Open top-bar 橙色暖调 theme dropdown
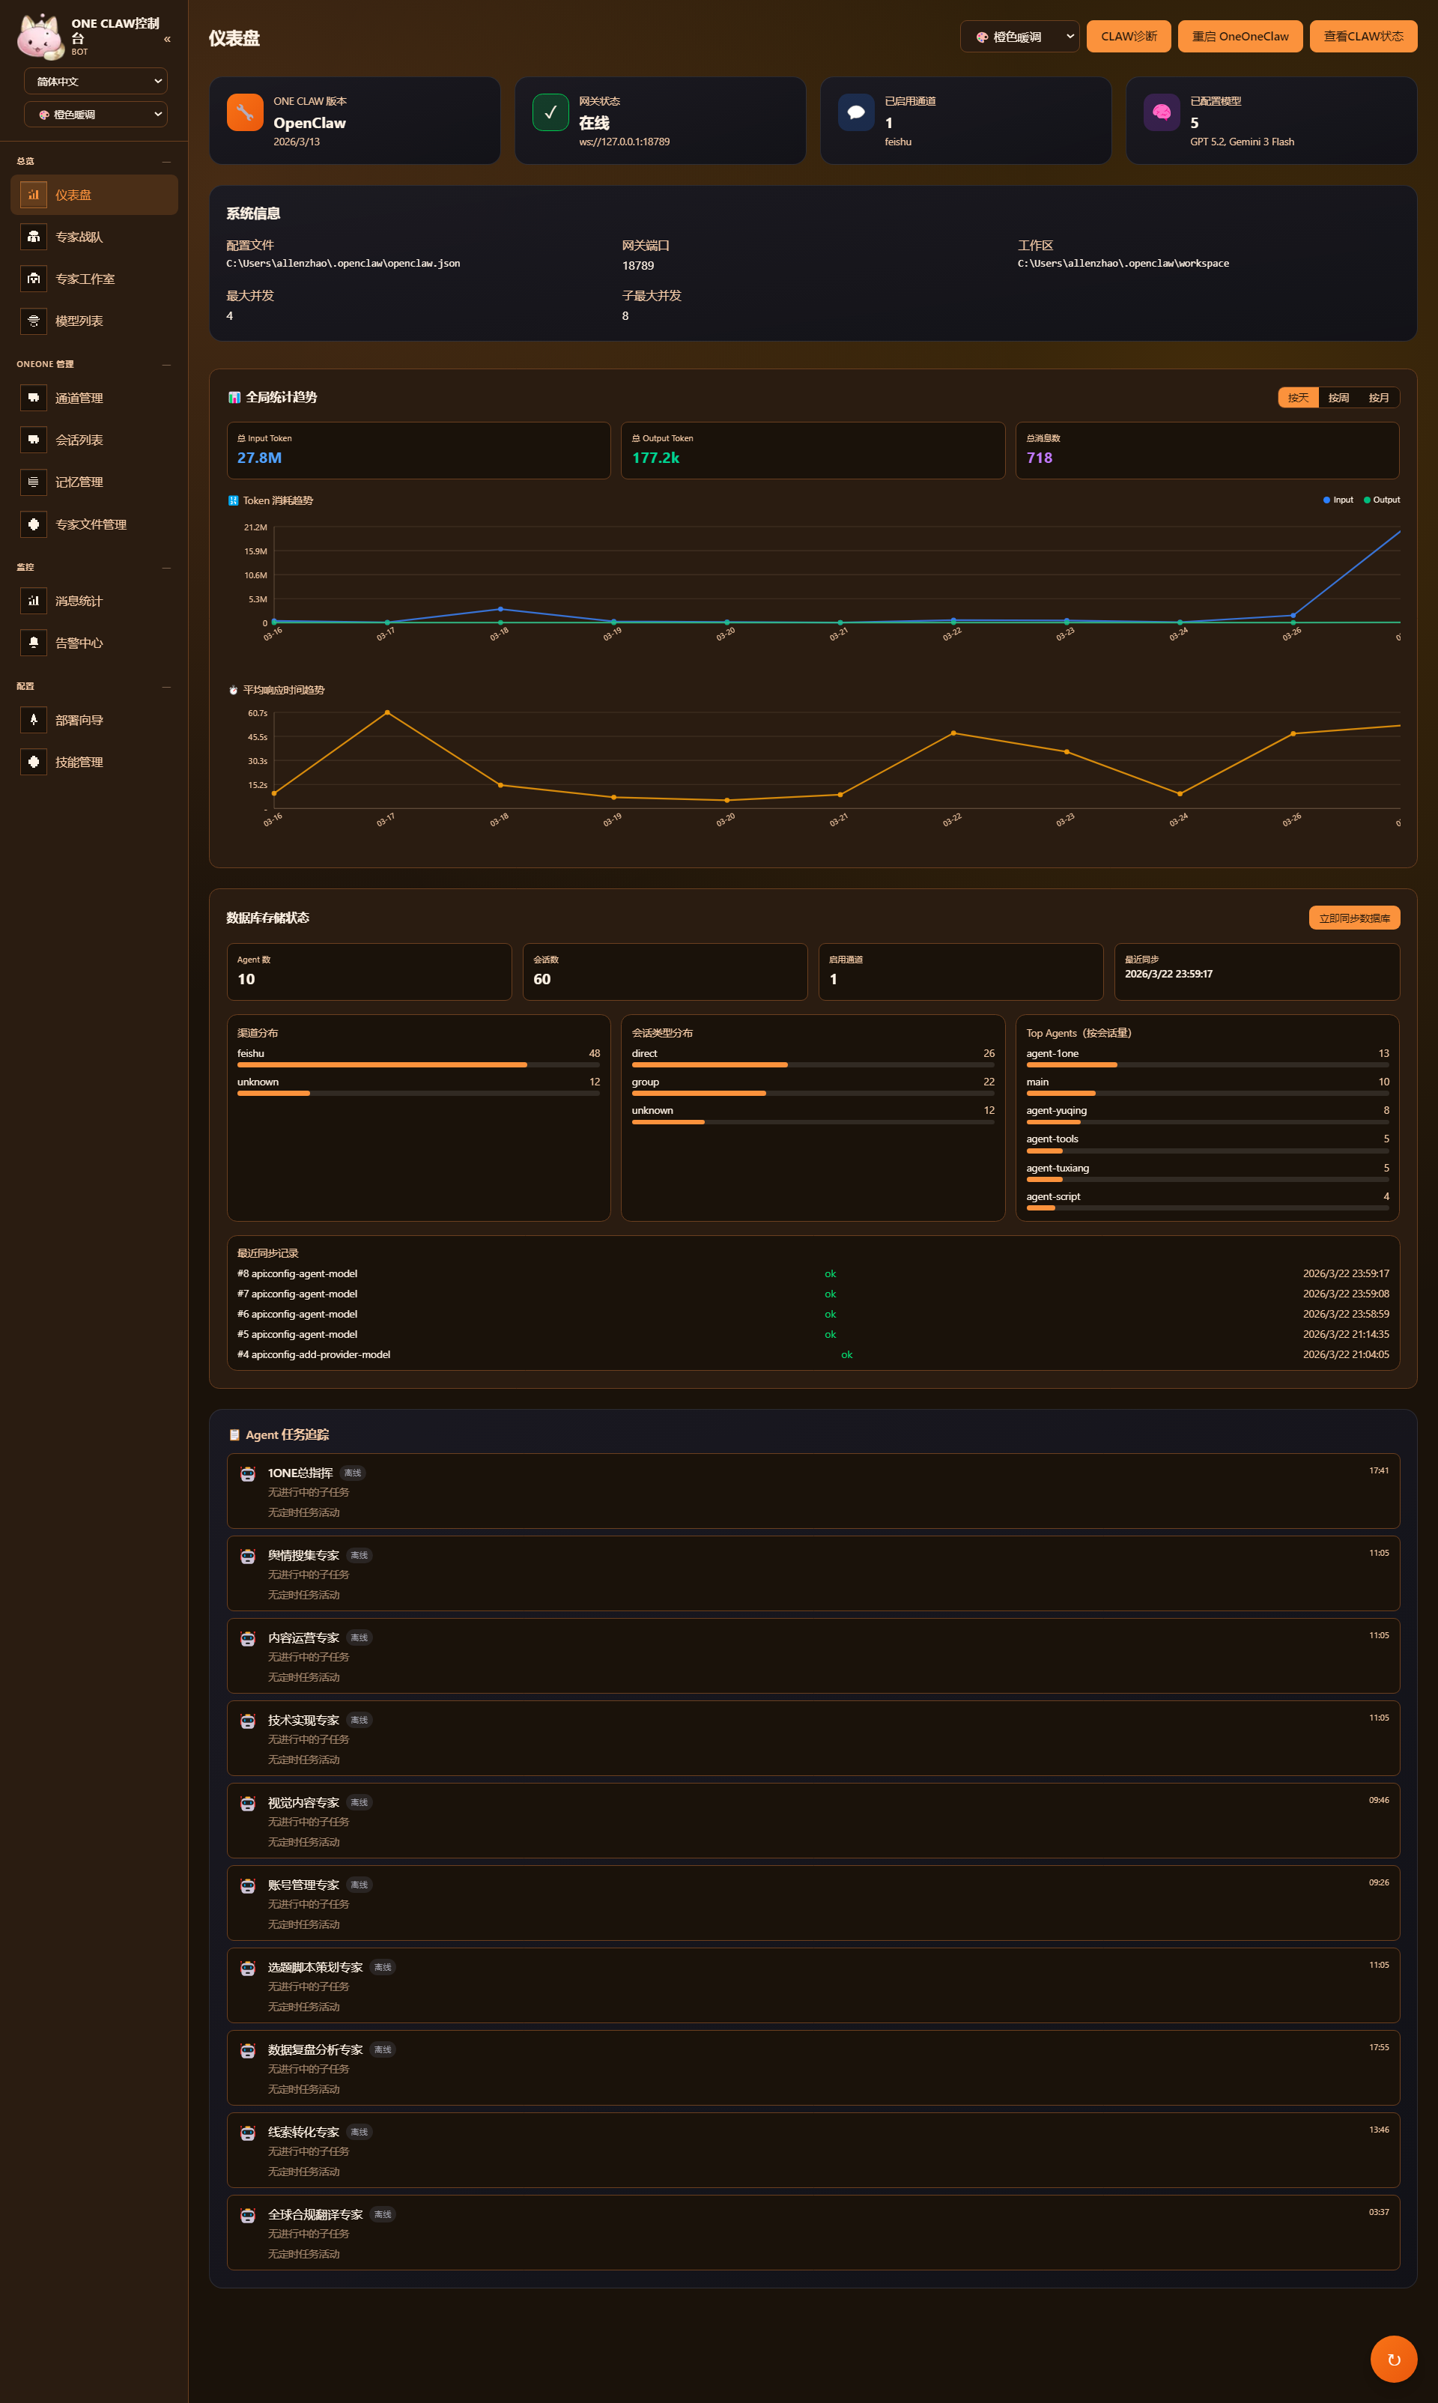The height and width of the screenshot is (2403, 1438). (1019, 37)
